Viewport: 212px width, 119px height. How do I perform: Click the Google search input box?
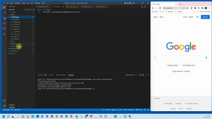(181, 58)
